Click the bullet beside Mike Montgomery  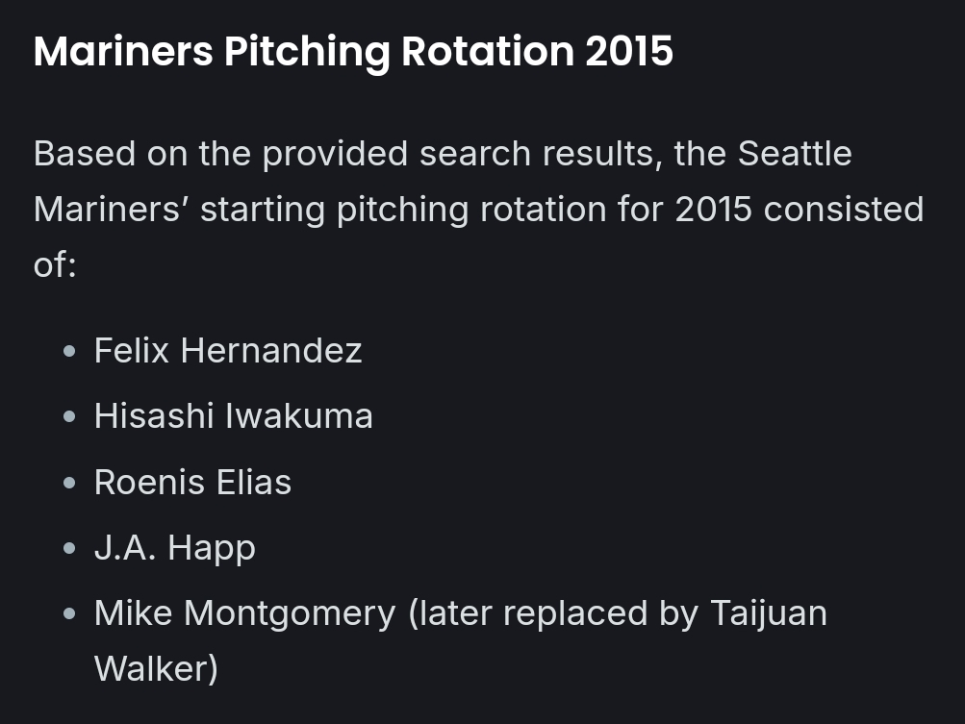point(69,613)
